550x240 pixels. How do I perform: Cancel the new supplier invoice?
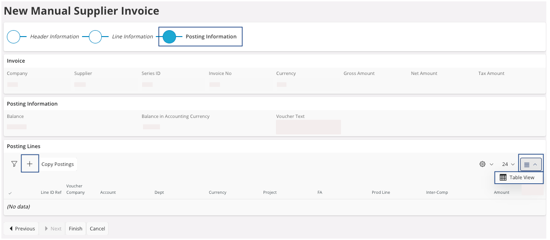[x=97, y=229]
